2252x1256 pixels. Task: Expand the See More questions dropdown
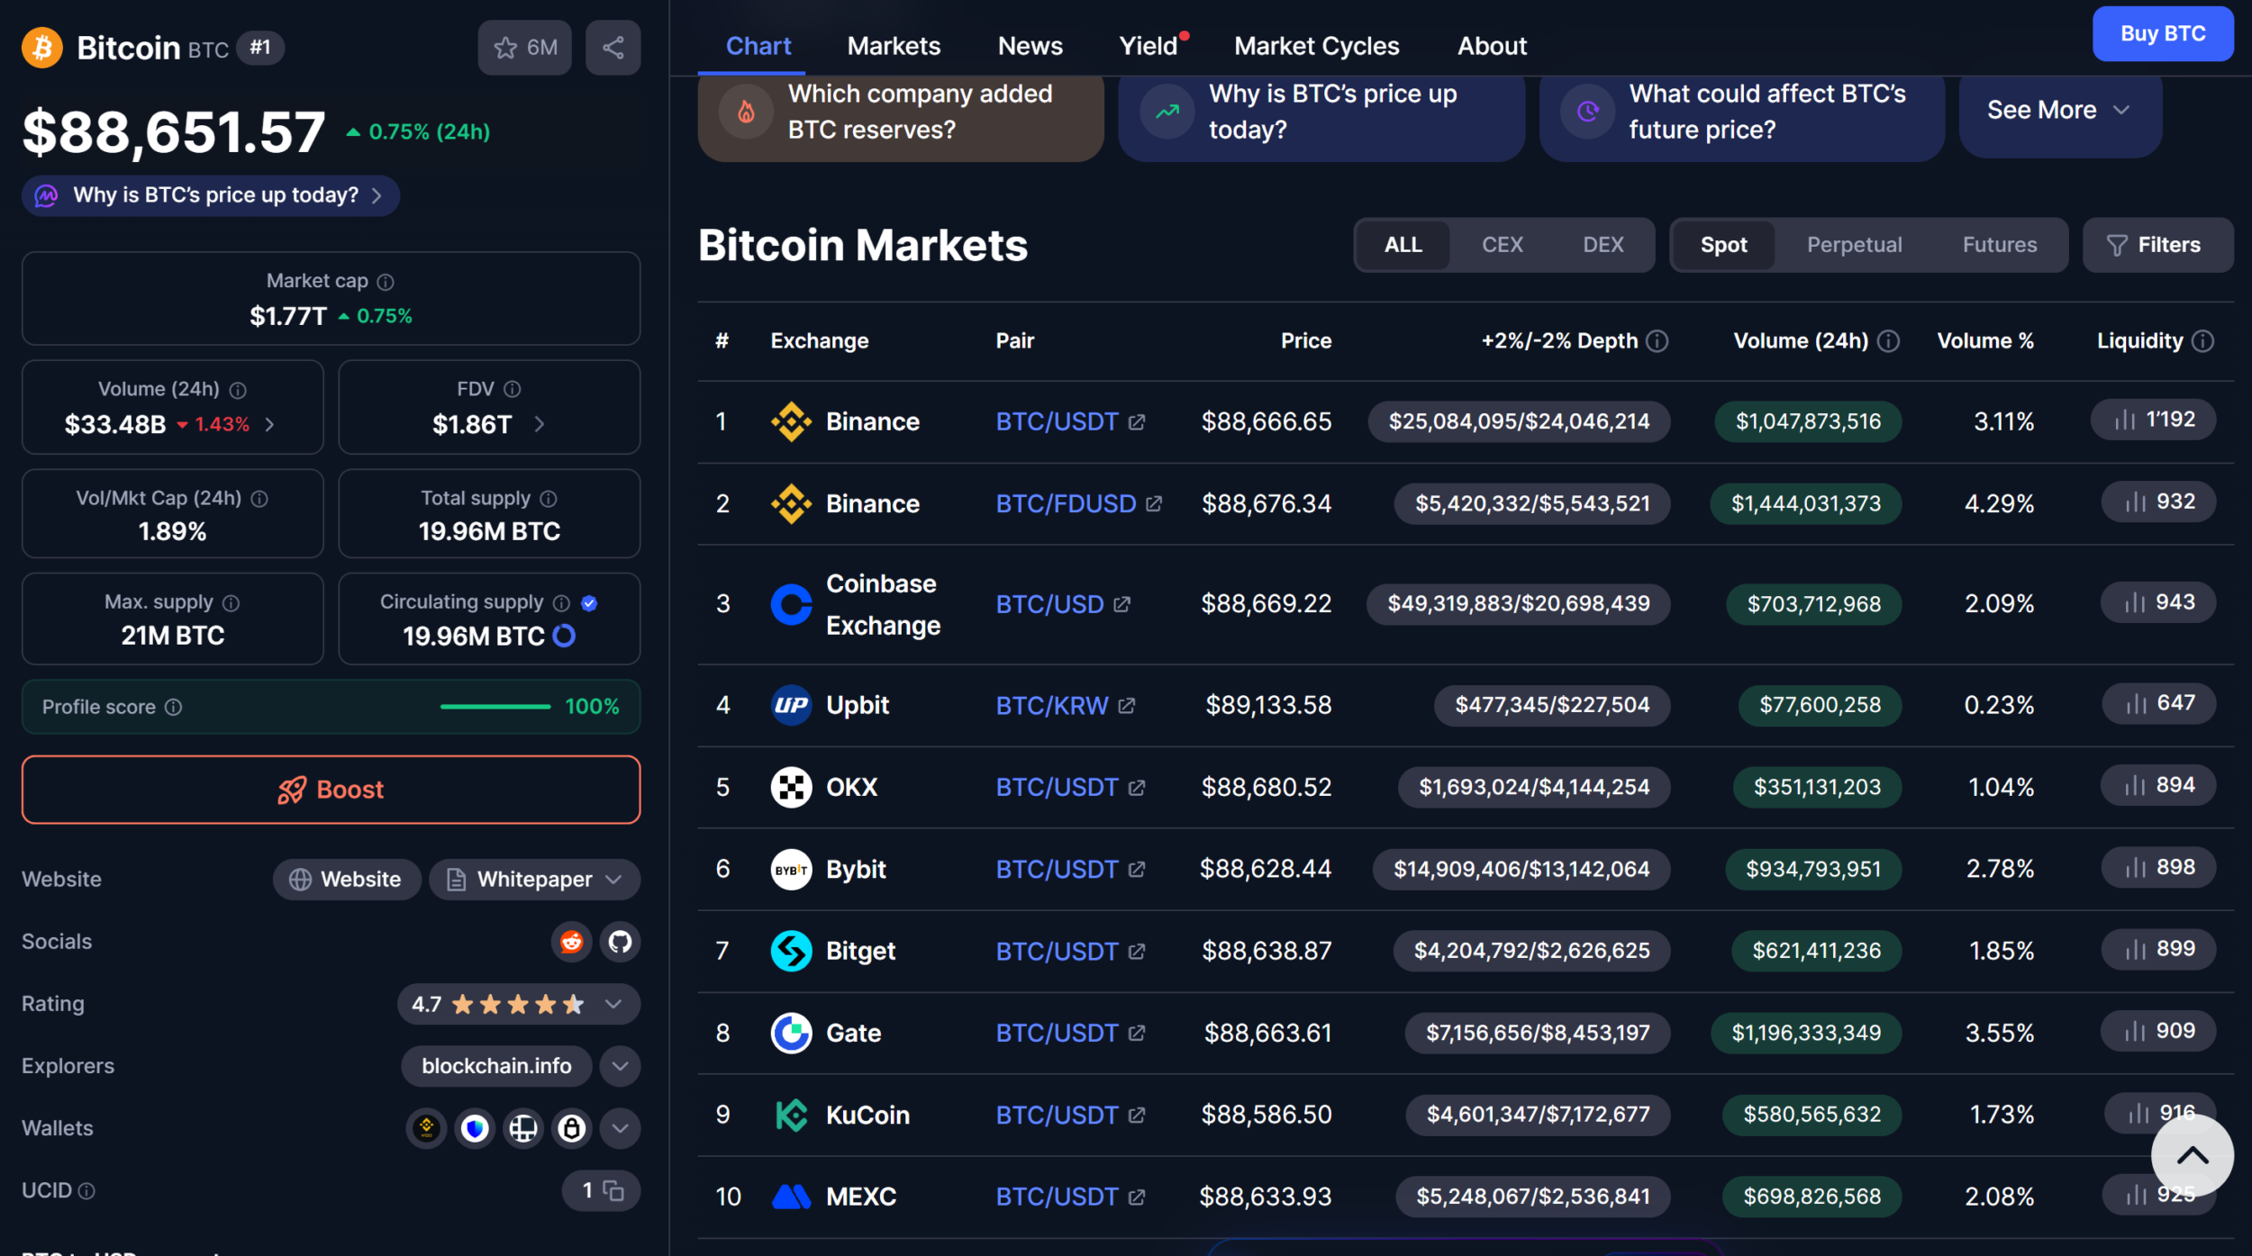pos(2059,111)
